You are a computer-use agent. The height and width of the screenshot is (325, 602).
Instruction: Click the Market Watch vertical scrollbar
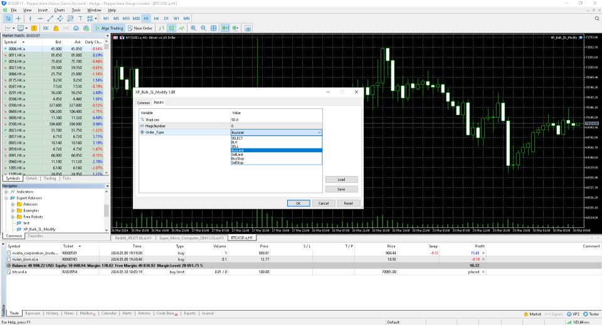107,107
